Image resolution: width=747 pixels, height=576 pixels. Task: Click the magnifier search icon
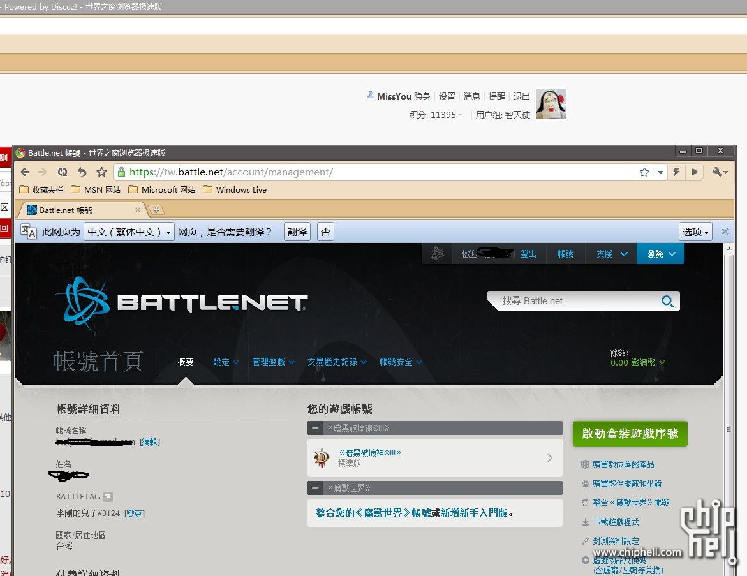tap(667, 301)
